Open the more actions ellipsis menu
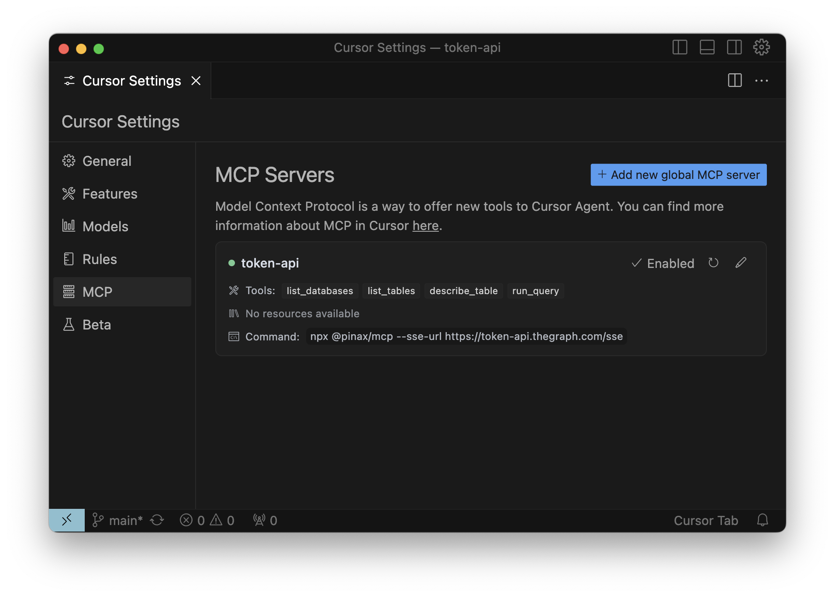835x597 pixels. click(761, 81)
